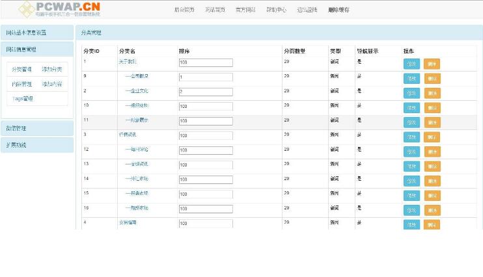This screenshot has width=483, height=277.
Task: Click the blue edit button for category ID 1
Action: tap(411, 64)
